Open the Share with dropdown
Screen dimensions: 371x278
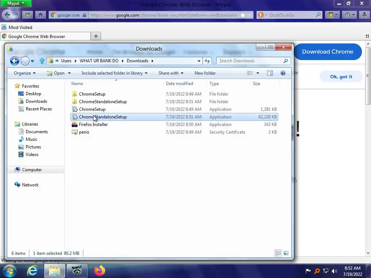[x=171, y=73]
